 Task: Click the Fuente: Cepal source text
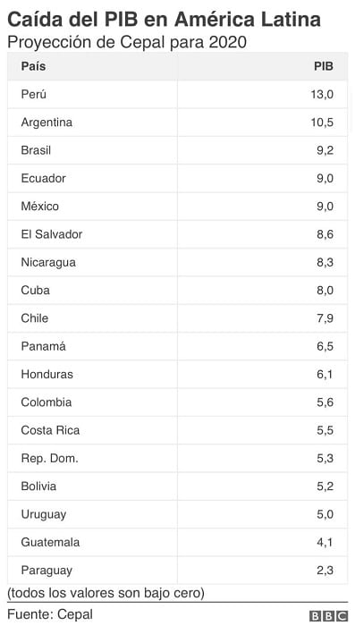[x=50, y=614]
